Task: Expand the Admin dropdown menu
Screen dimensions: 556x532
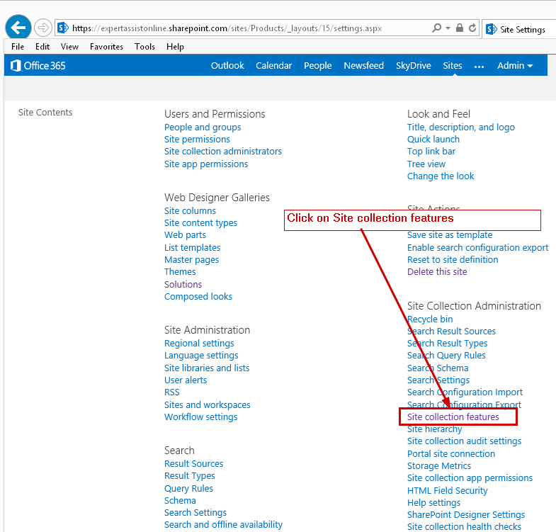Action: [x=515, y=66]
